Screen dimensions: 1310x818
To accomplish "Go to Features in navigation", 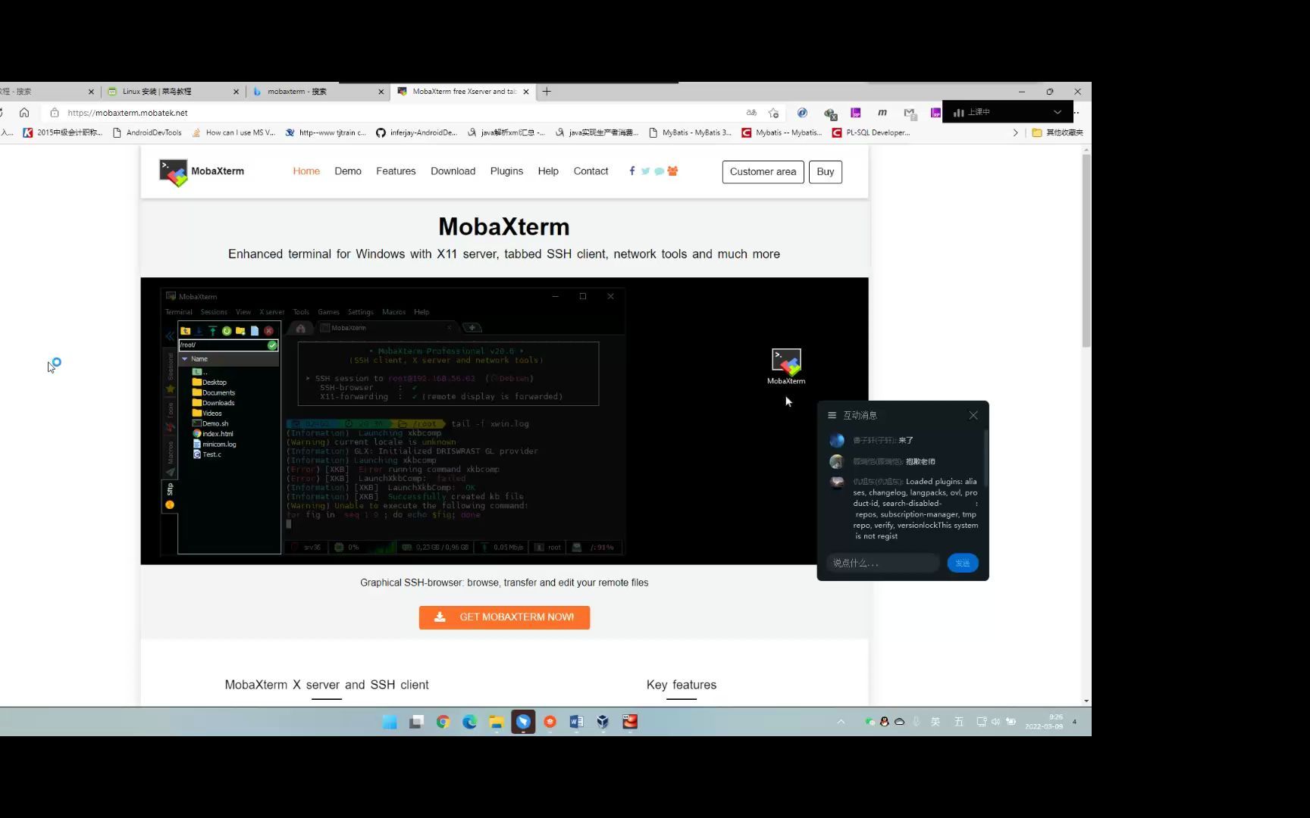I will 396,171.
